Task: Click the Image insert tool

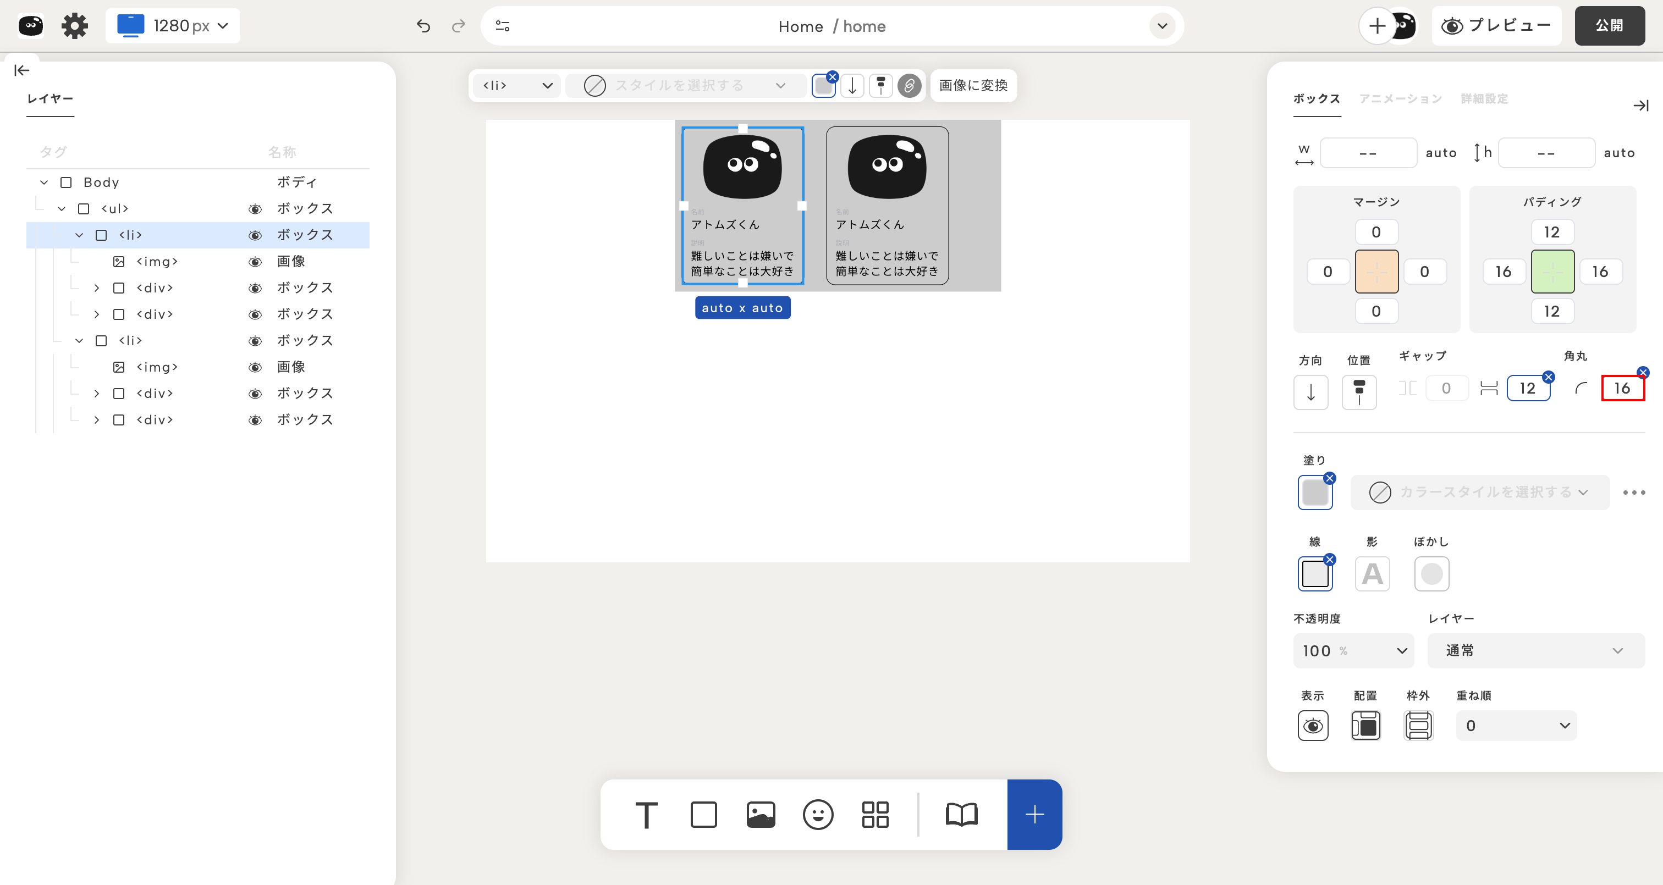Action: [x=761, y=815]
